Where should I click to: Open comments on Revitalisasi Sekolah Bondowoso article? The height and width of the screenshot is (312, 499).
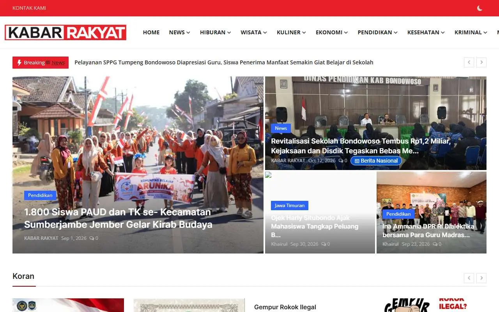pyautogui.click(x=343, y=161)
